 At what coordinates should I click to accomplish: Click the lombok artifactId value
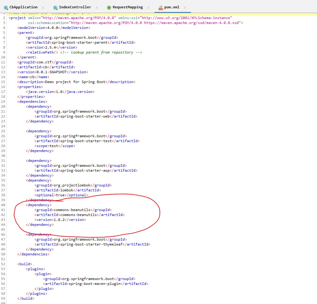click(x=67, y=190)
